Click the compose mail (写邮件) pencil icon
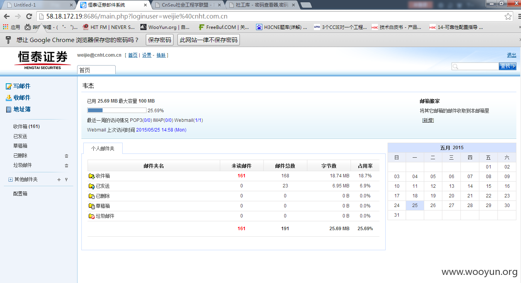The width and height of the screenshot is (521, 283). 9,86
